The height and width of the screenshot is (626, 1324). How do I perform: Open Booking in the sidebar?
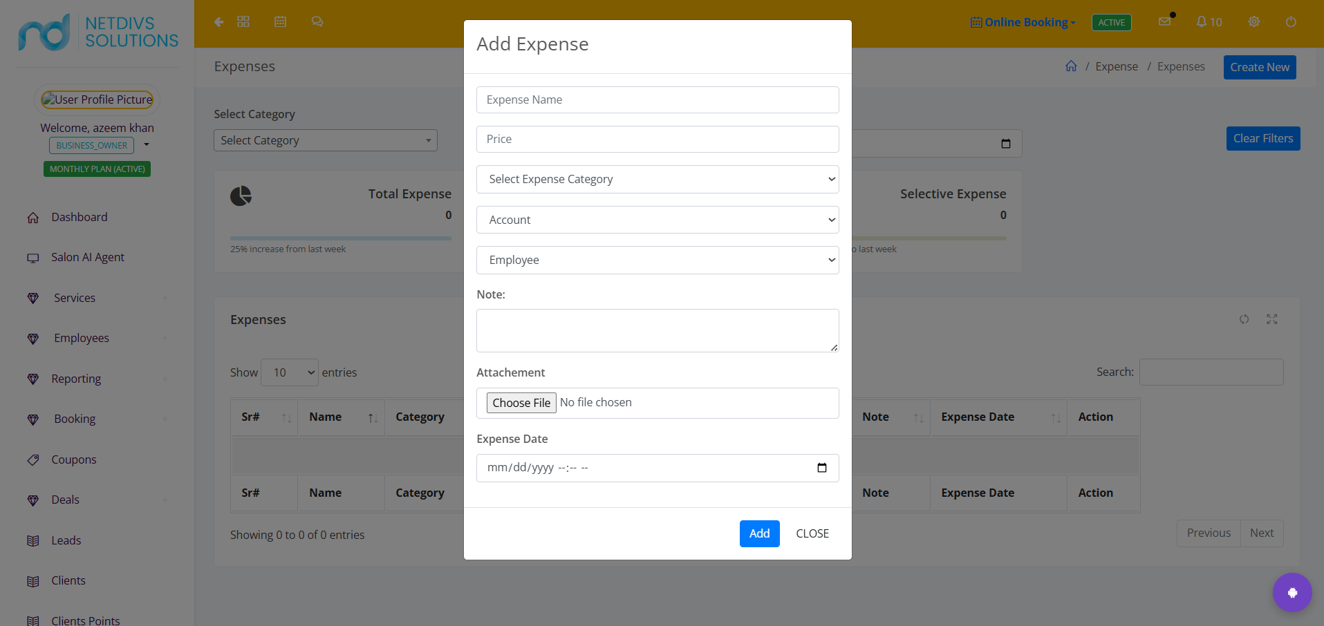(75, 419)
